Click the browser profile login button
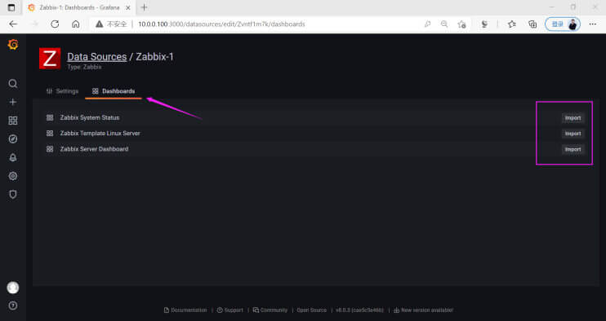The image size is (606, 321). (563, 24)
